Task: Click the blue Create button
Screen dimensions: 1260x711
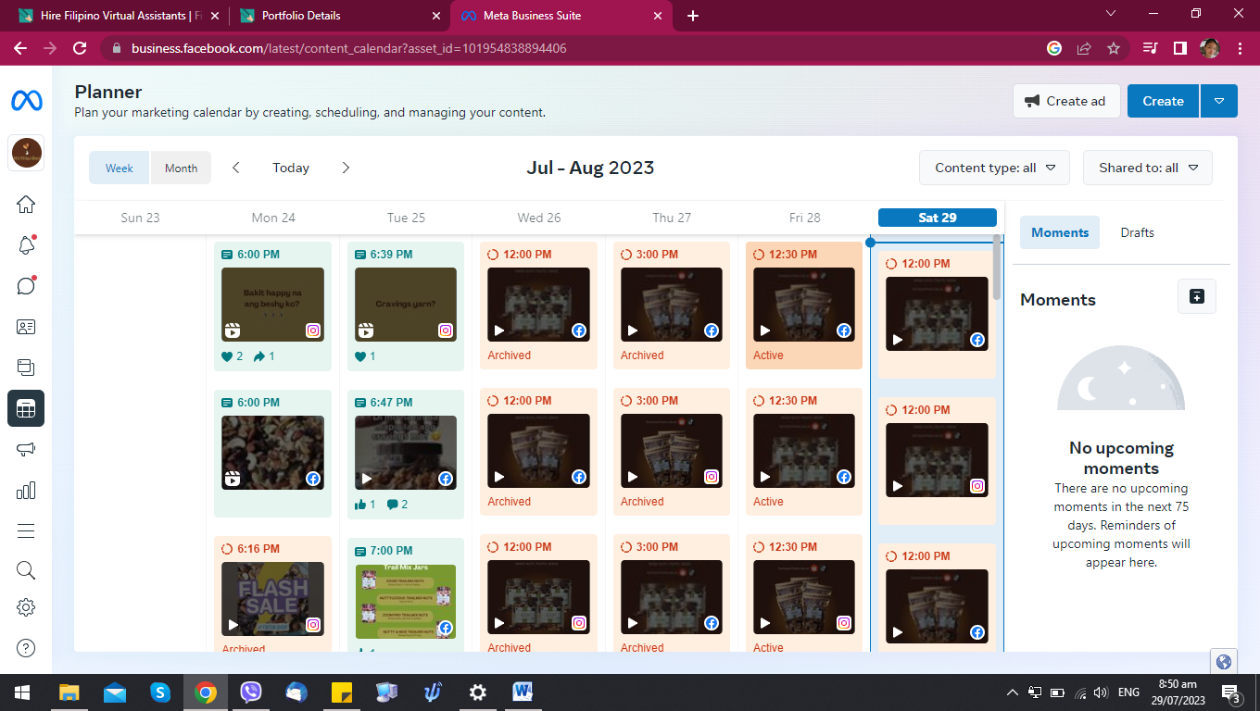Action: click(x=1163, y=101)
